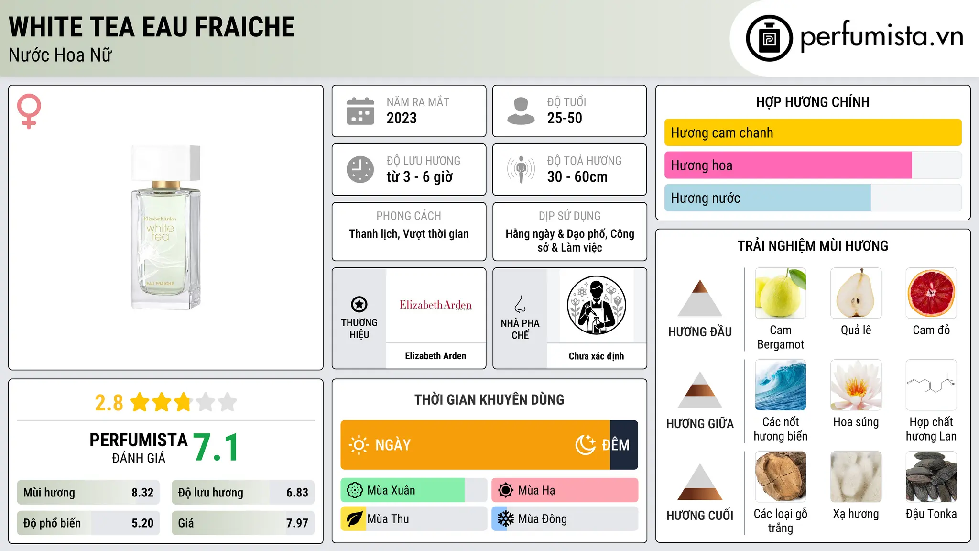Click the Cam Bergamot note image
Screen dimensions: 979x551
click(x=781, y=293)
